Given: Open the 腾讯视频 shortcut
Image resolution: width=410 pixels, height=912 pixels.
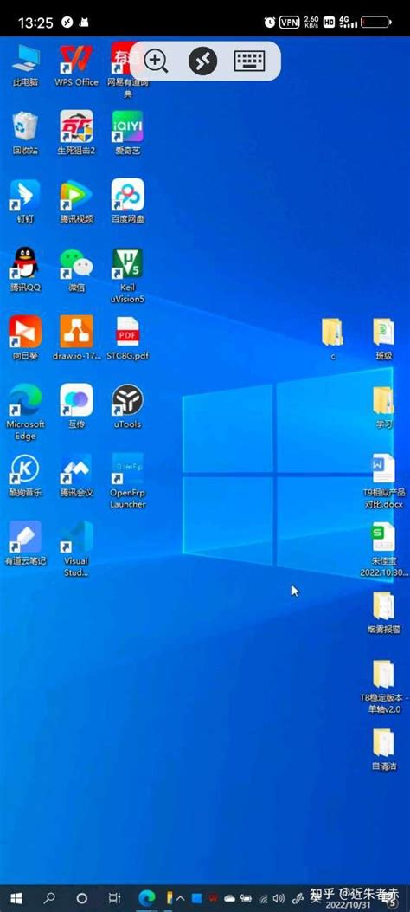Looking at the screenshot, I should [x=76, y=202].
